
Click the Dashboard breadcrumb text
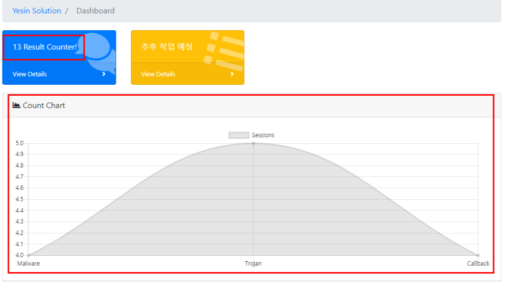pos(95,11)
